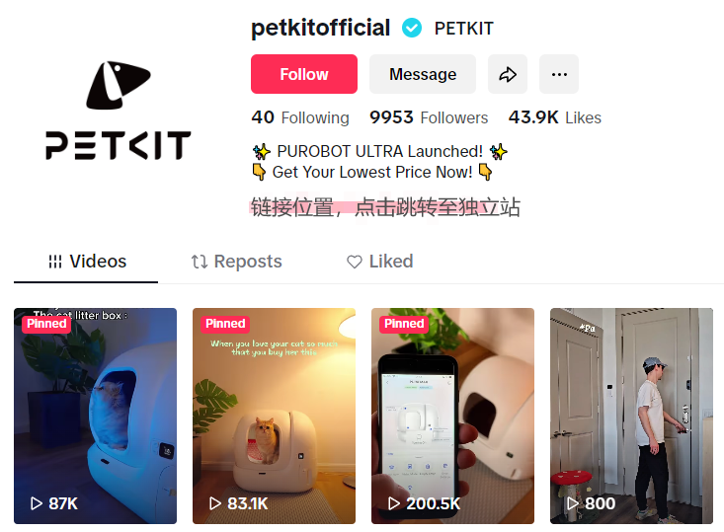Send a Message to PETKIT
The width and height of the screenshot is (724, 532).
coord(423,74)
